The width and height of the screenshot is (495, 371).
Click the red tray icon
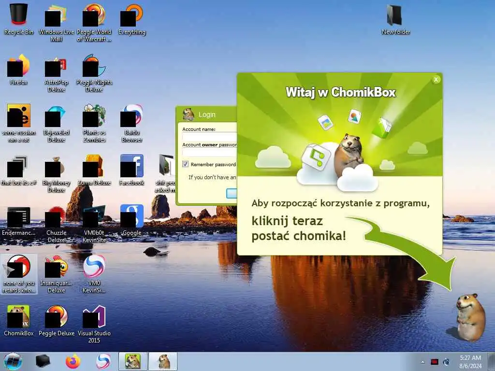[435, 362]
